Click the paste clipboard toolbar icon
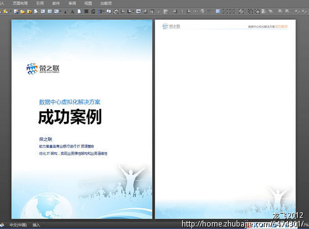309x229 pixels. (6, 11)
